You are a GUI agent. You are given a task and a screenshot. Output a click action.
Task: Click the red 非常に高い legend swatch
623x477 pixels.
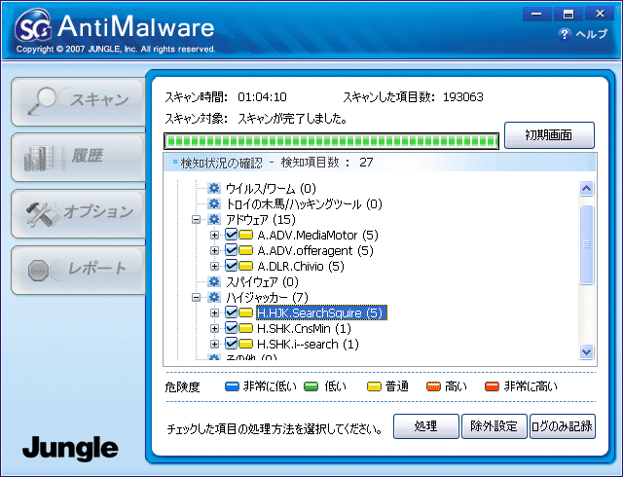[x=492, y=385]
